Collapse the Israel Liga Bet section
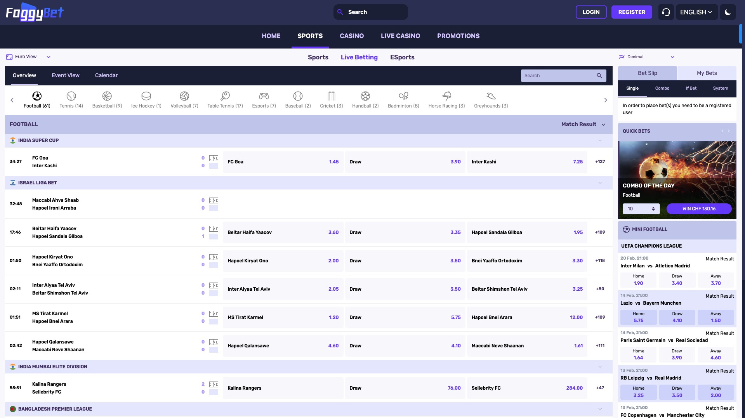Screen dimensions: 745x418 tap(601, 182)
